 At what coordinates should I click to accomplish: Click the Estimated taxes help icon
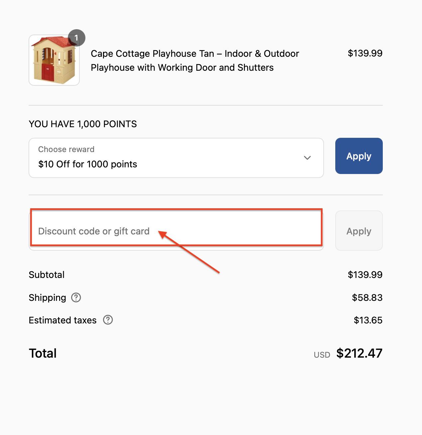pos(108,320)
